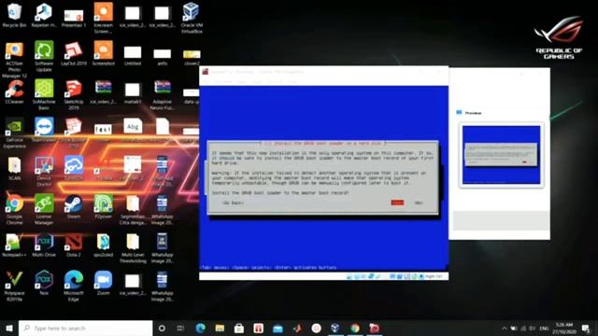Confirm Yes to install GRUB boot loader

(x=397, y=203)
